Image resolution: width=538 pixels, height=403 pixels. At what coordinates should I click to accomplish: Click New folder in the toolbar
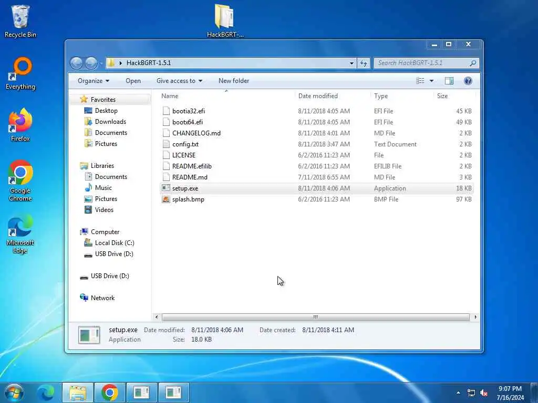234,81
